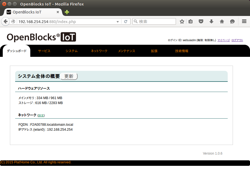Image resolution: width=250 pixels, height=179 pixels.
Task: Click the OpenBlocks IoT logo
Action: [41, 37]
